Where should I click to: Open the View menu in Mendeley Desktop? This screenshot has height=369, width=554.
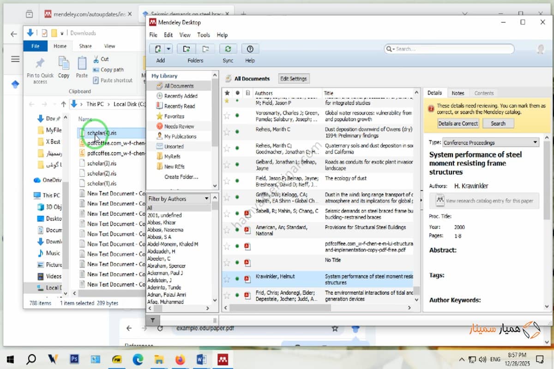pos(185,35)
